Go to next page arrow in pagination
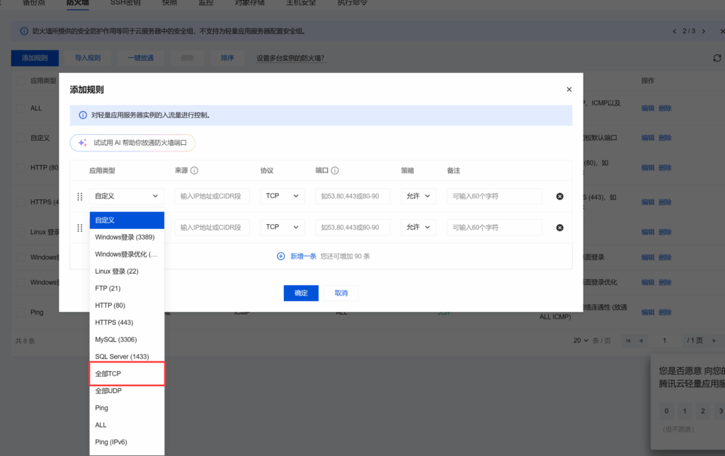725x456 pixels. click(714, 341)
